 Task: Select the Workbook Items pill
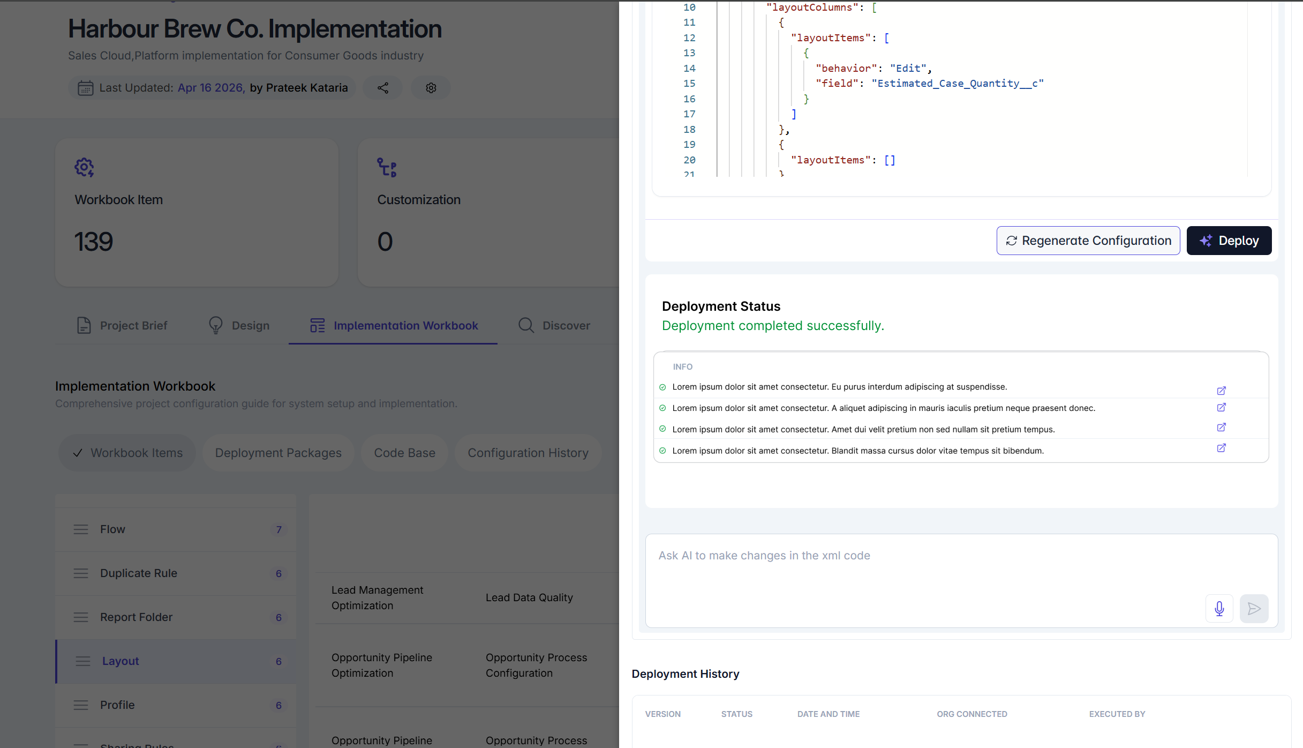click(x=127, y=453)
